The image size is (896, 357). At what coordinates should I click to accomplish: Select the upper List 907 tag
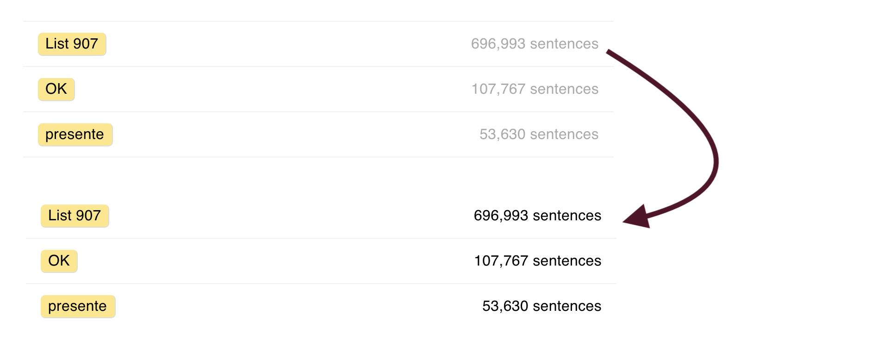(x=72, y=44)
